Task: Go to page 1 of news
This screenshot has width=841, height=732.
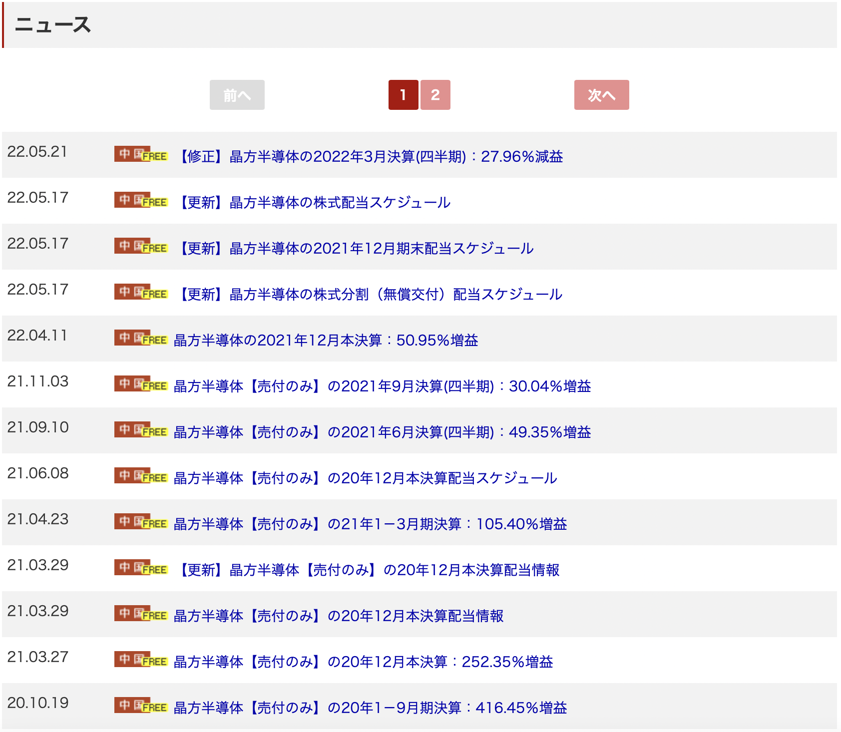Action: [x=403, y=95]
